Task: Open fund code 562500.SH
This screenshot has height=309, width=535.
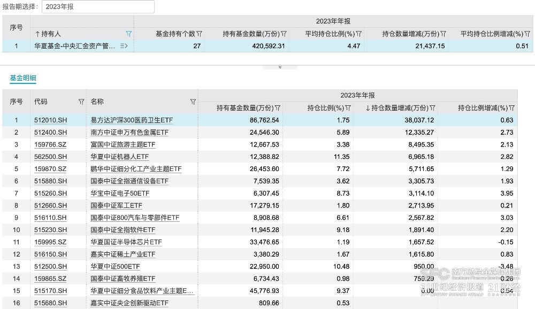Action: pyautogui.click(x=50, y=157)
